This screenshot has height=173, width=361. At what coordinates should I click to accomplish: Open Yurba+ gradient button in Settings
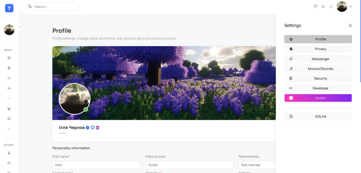coord(318,98)
